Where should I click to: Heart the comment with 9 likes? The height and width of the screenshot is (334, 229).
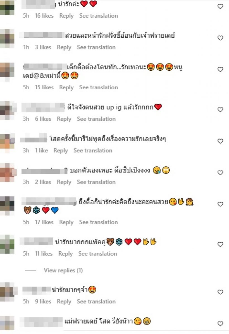tap(220, 292)
